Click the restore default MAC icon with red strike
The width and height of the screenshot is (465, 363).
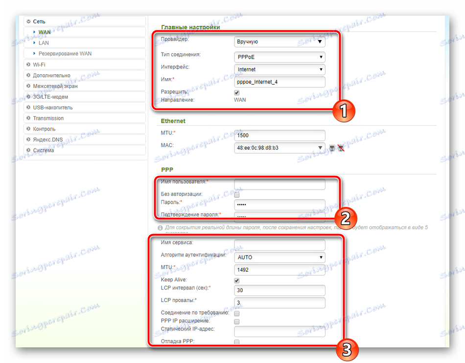(341, 148)
